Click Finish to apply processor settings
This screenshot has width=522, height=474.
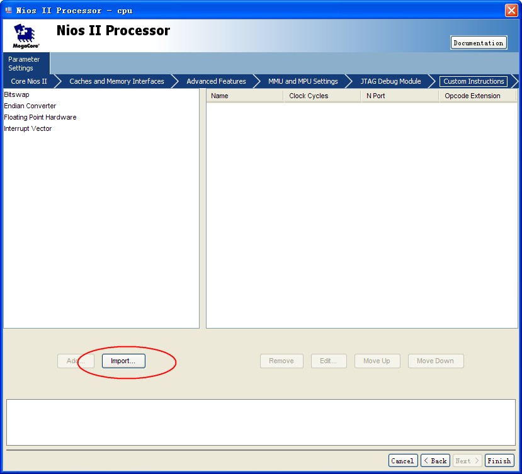point(499,461)
